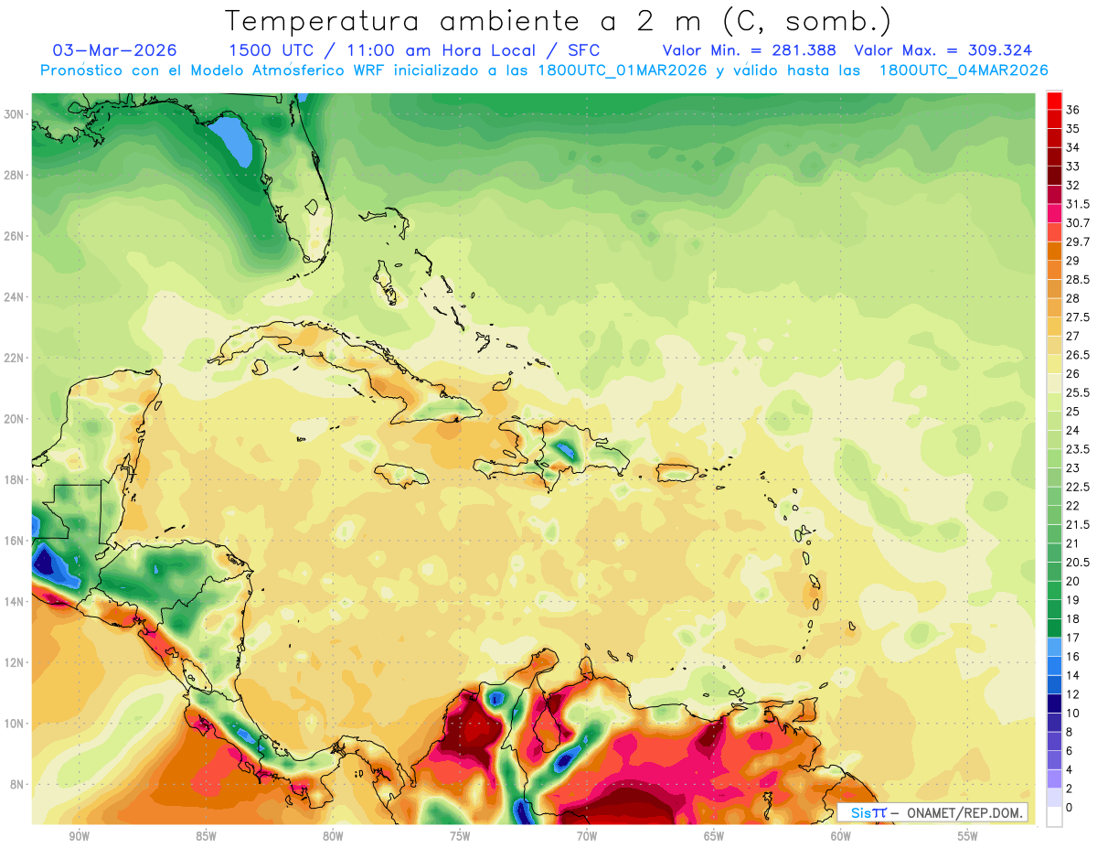Click the legend value '19'
The width and height of the screenshot is (1097, 848).
[x=1073, y=599]
